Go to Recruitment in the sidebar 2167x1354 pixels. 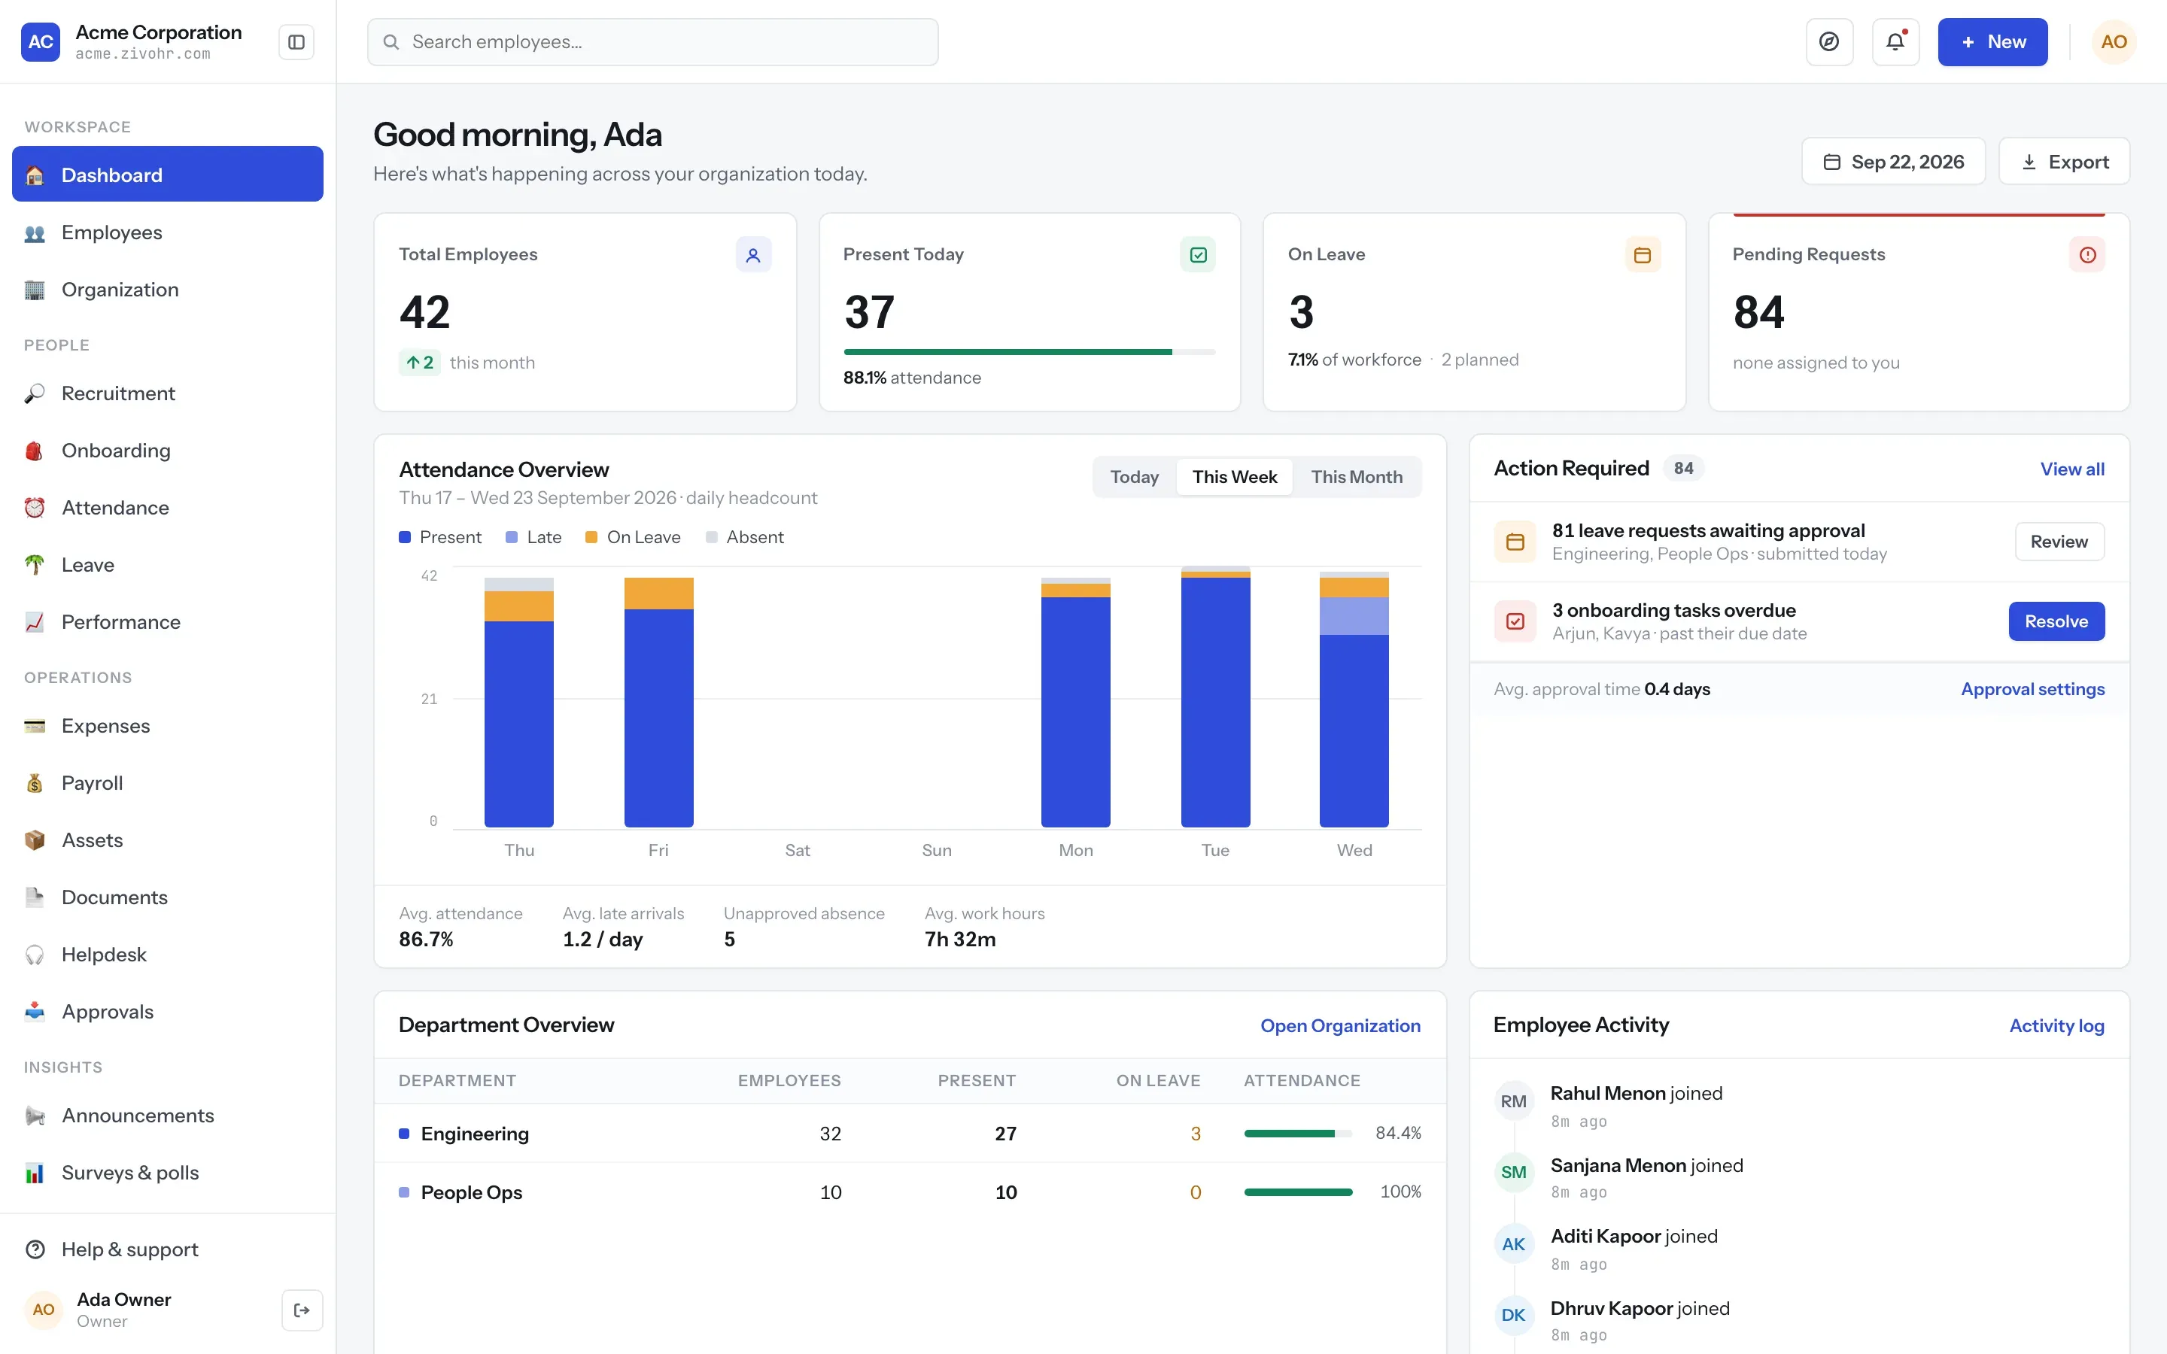[168, 394]
